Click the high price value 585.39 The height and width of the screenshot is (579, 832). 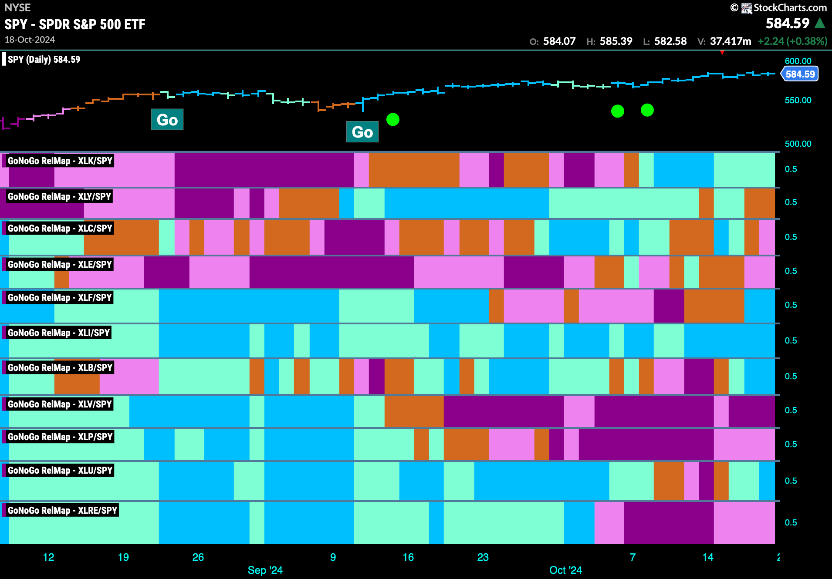(x=616, y=41)
